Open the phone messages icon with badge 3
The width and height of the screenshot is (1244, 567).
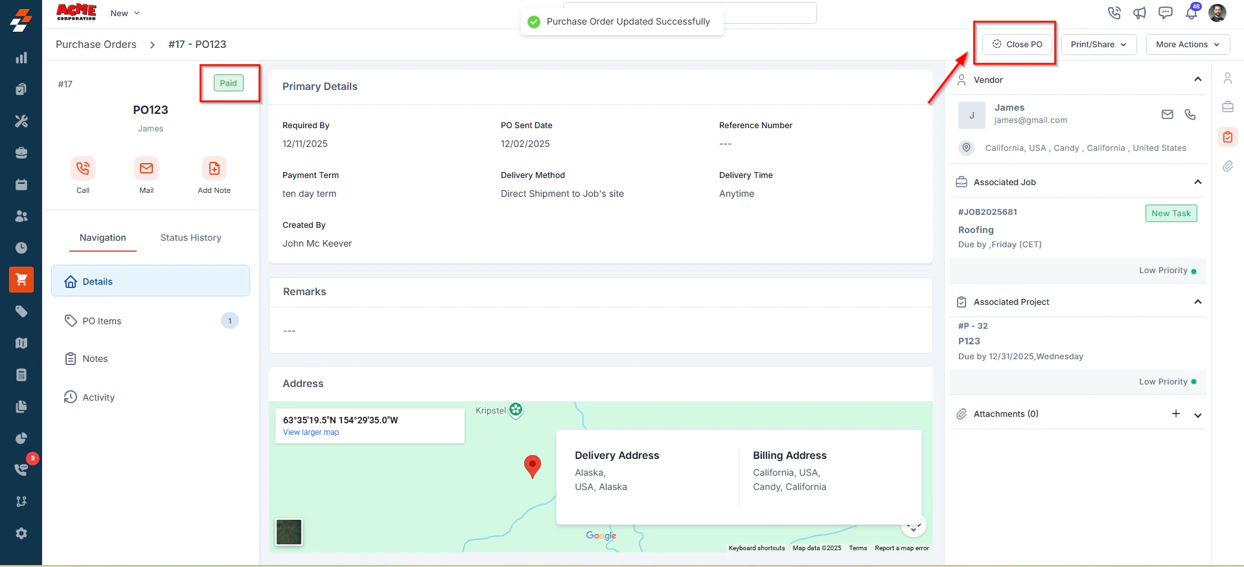[21, 470]
